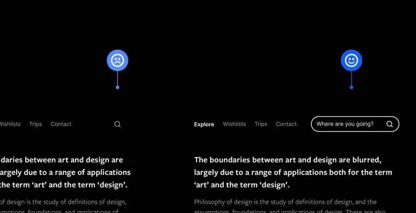Open Contact in the left navigation
Image resolution: width=416 pixels, height=213 pixels.
[61, 124]
